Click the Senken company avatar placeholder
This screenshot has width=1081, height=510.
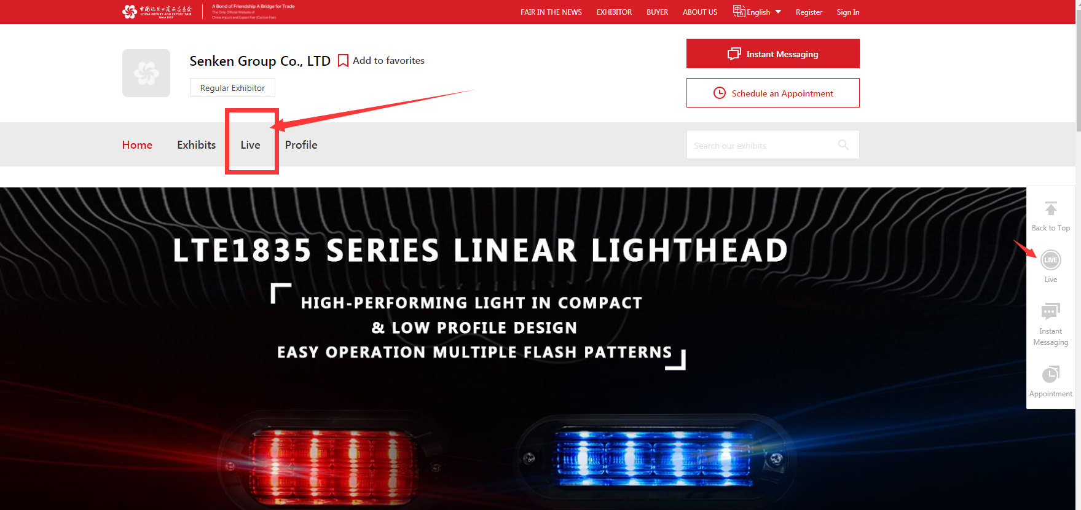pyautogui.click(x=146, y=73)
